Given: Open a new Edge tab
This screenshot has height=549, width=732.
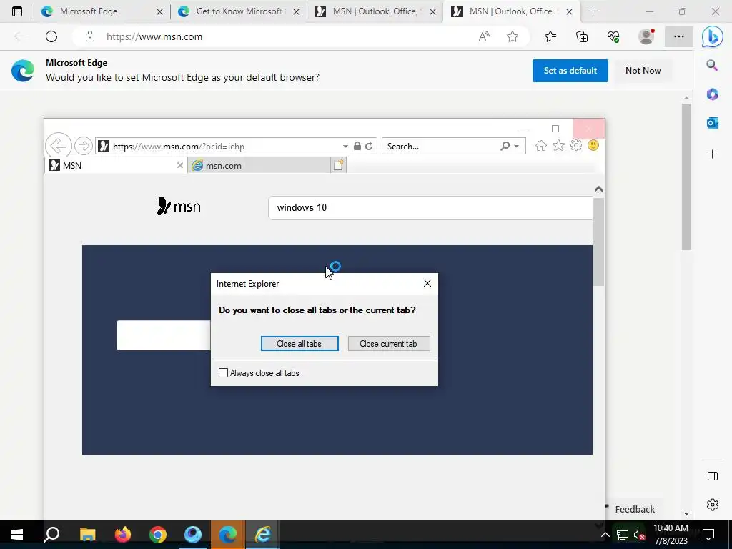Looking at the screenshot, I should 593,11.
